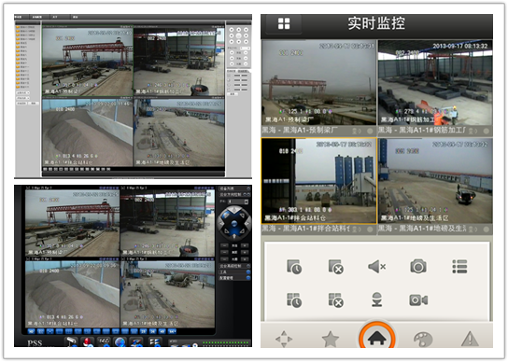Viewport: 508px width, 362px height.
Task: Open favorites with the star icon
Action: (x=331, y=339)
